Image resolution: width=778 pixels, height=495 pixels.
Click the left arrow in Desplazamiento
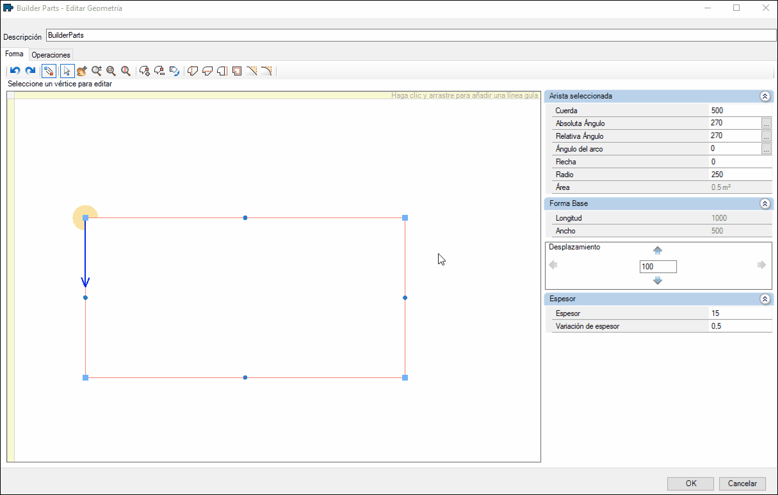554,265
